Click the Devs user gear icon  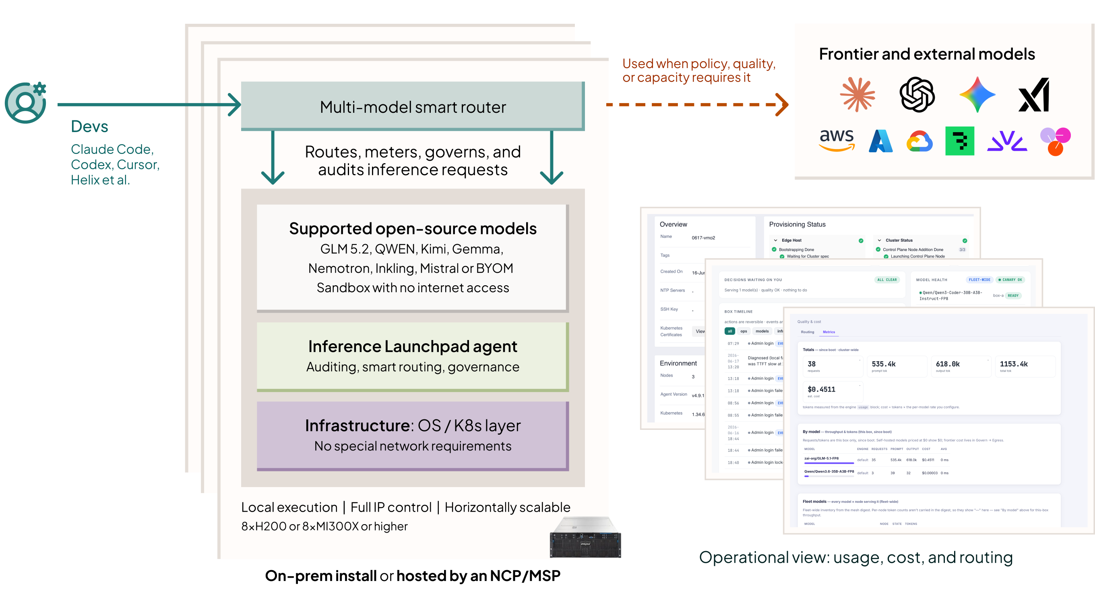coord(25,102)
